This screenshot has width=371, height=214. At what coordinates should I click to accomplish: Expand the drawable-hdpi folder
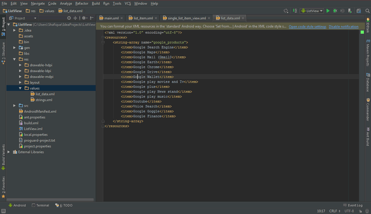click(20, 65)
